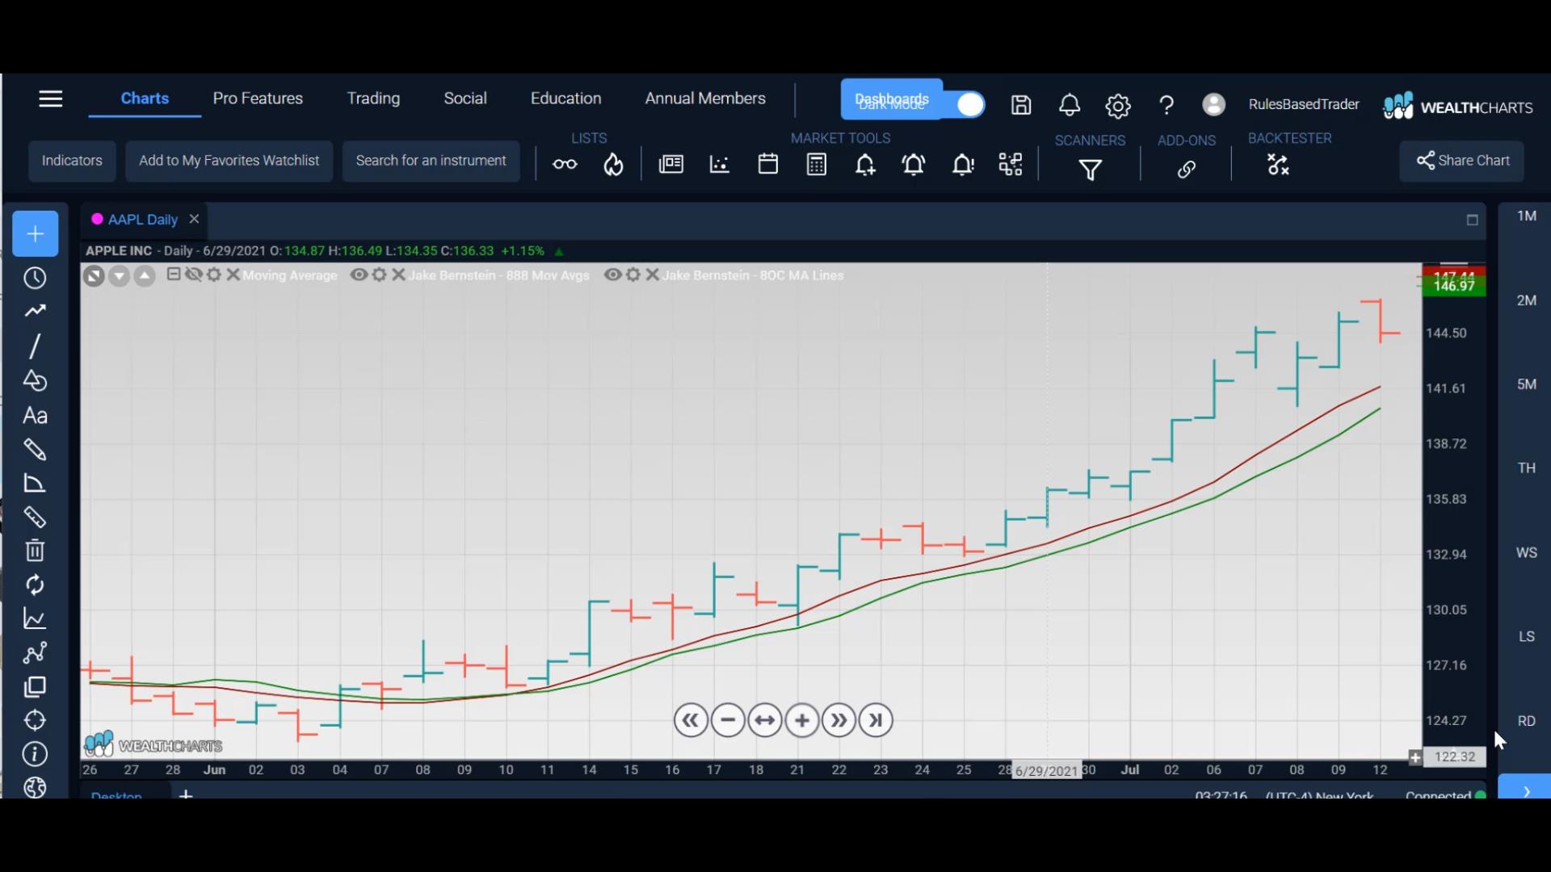This screenshot has height=872, width=1551.
Task: Collapse the Moving Average legend box
Action: coord(173,275)
